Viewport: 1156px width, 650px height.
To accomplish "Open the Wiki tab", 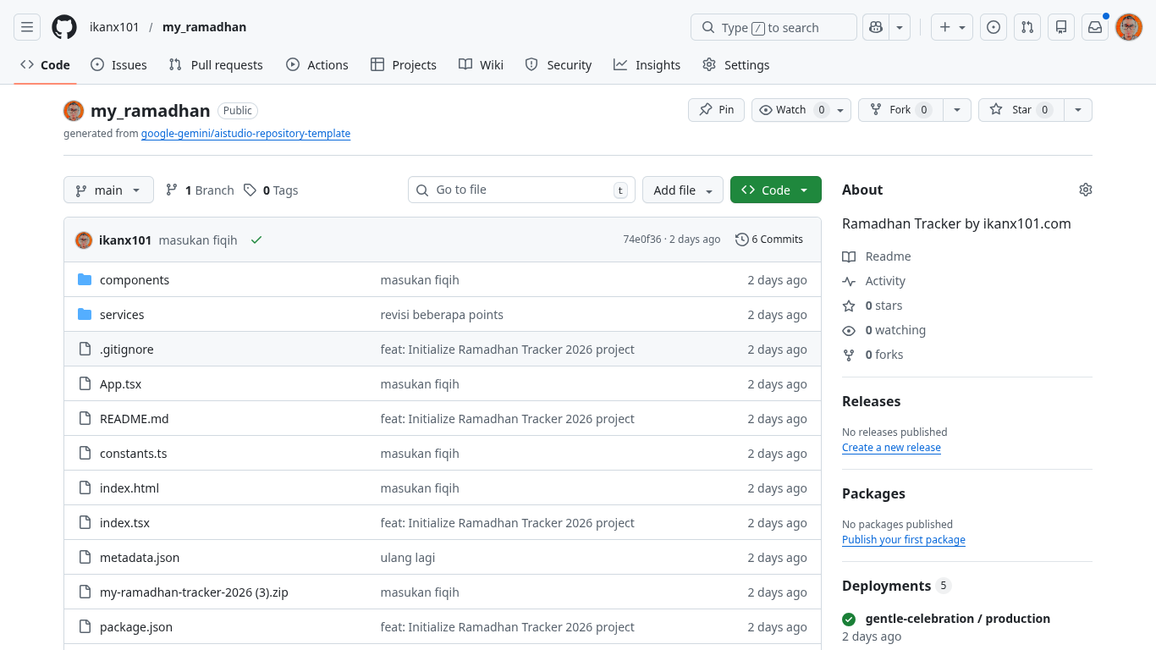I will point(481,65).
